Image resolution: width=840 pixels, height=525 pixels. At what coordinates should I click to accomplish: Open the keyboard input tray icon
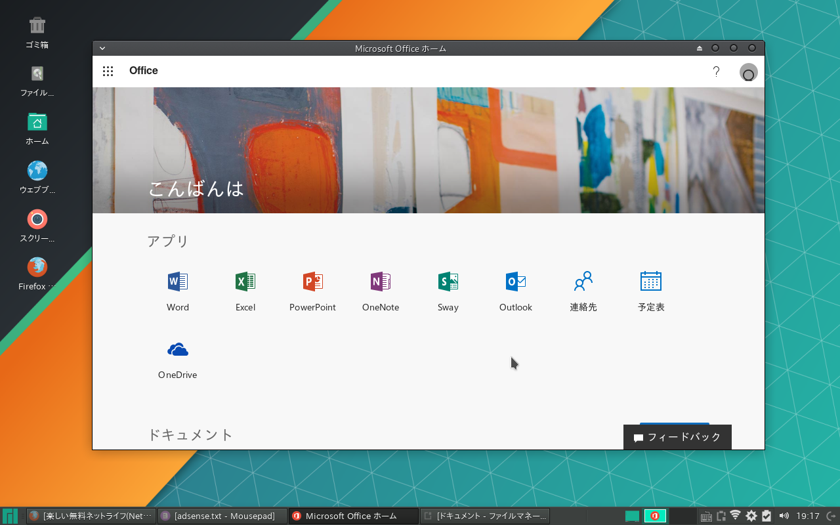[x=706, y=516]
